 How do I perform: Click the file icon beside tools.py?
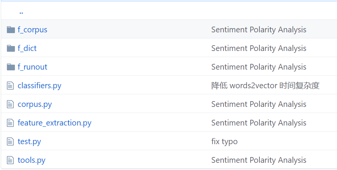coord(10,160)
